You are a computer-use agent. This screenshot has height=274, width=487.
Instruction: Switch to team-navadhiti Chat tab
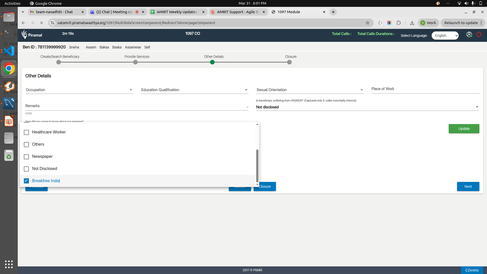[54, 12]
